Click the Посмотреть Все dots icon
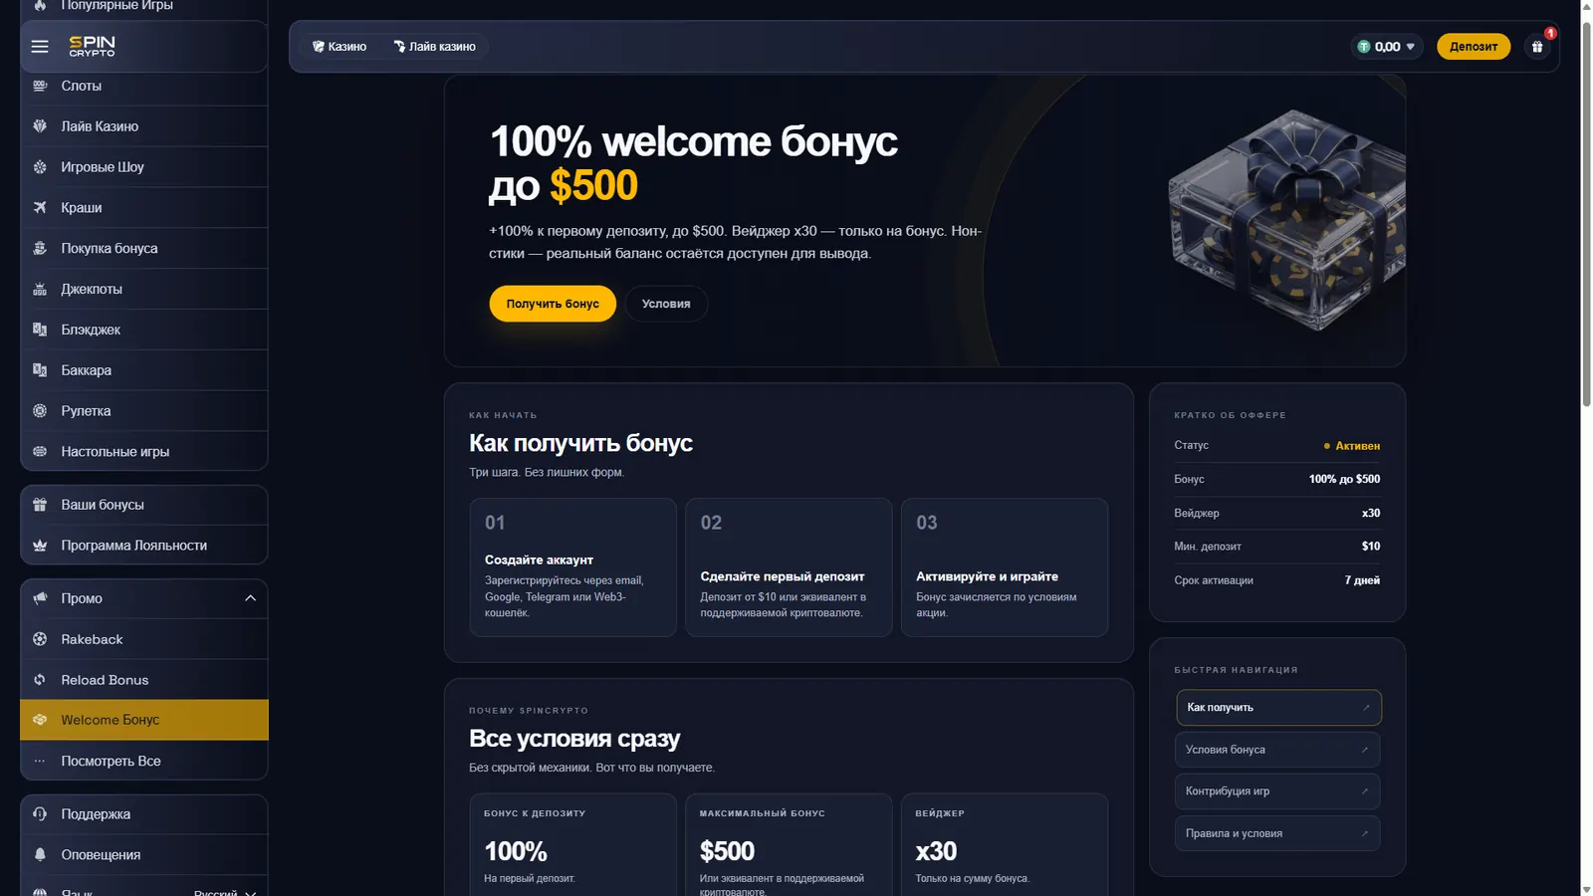The height and width of the screenshot is (896, 1593). [40, 761]
